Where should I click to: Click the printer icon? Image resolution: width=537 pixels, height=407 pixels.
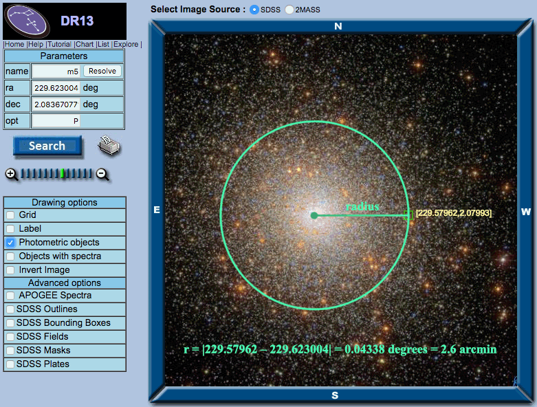(109, 146)
